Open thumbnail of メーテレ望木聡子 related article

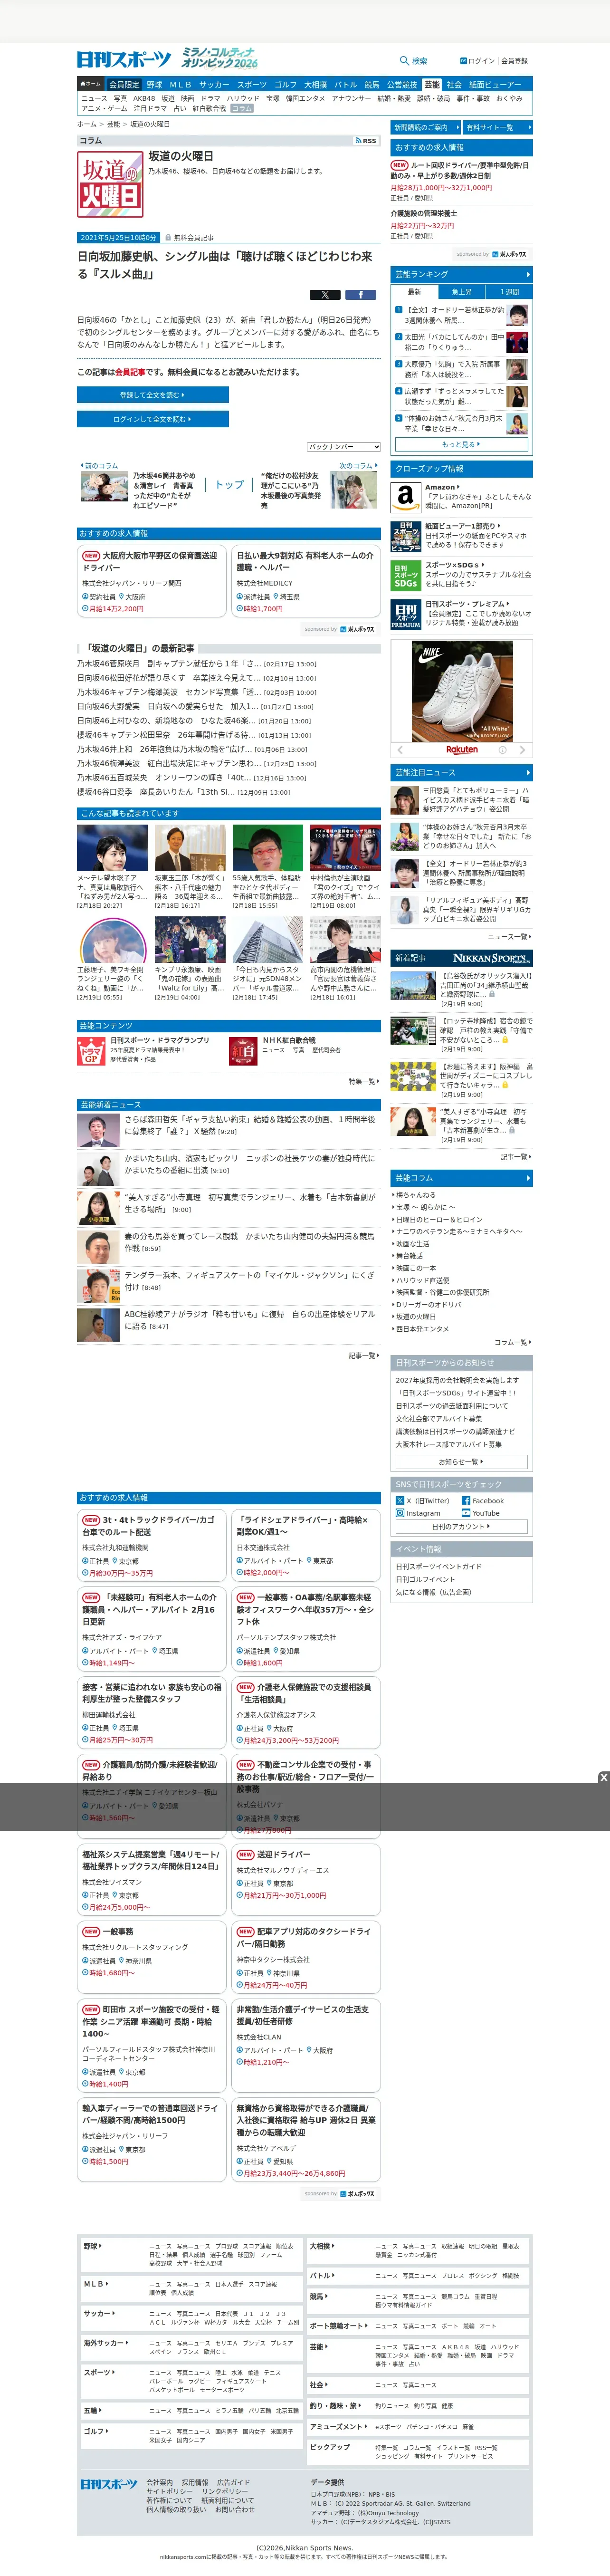[x=112, y=848]
